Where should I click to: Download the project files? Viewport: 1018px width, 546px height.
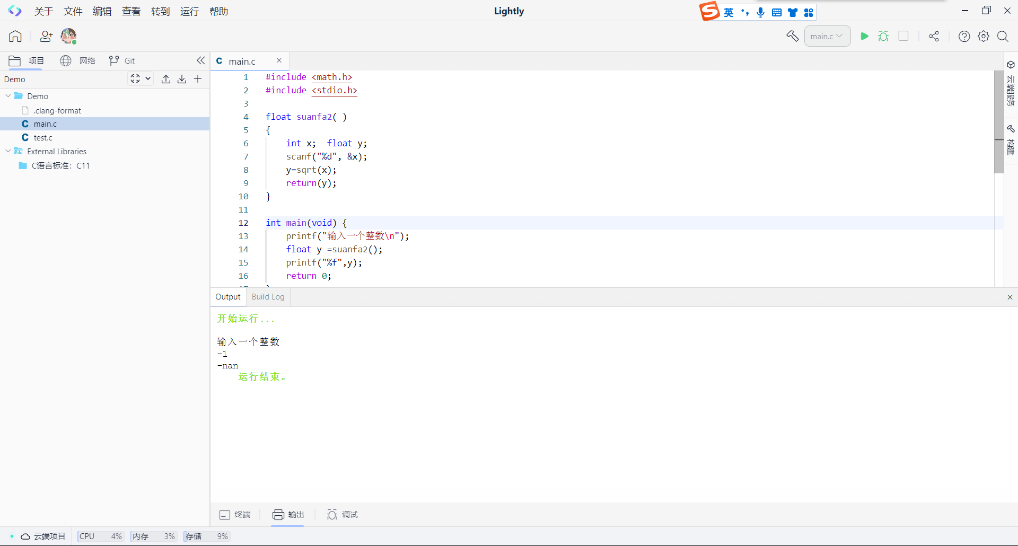(182, 79)
